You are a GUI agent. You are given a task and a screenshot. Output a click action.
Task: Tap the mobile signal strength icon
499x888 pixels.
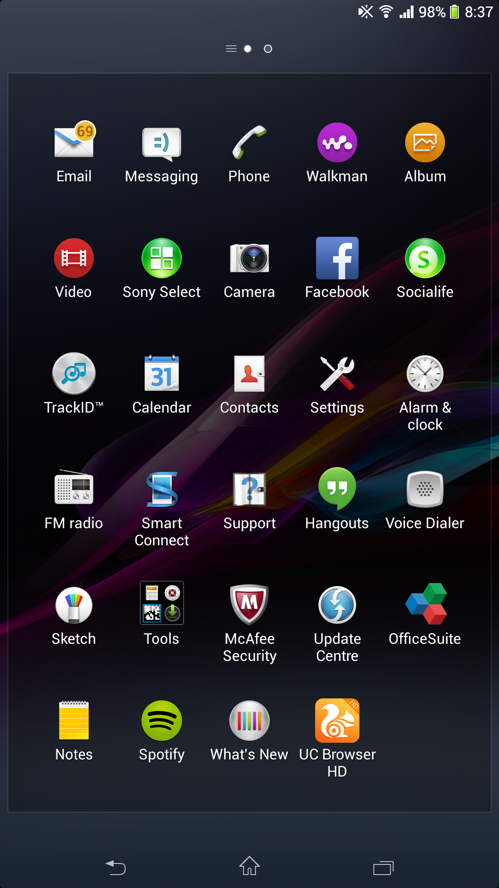(x=407, y=12)
